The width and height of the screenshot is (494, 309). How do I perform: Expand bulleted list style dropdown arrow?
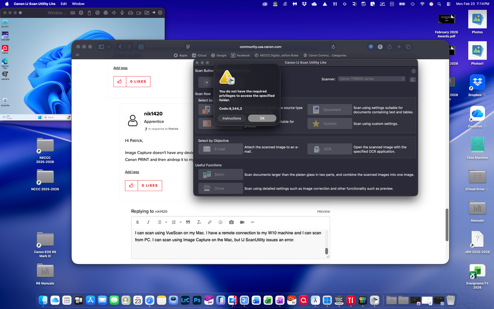pyautogui.click(x=166, y=222)
